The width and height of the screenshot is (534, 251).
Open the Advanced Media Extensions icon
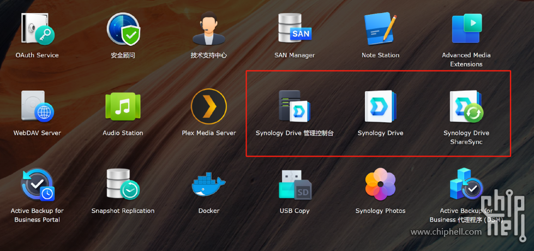tap(466, 28)
